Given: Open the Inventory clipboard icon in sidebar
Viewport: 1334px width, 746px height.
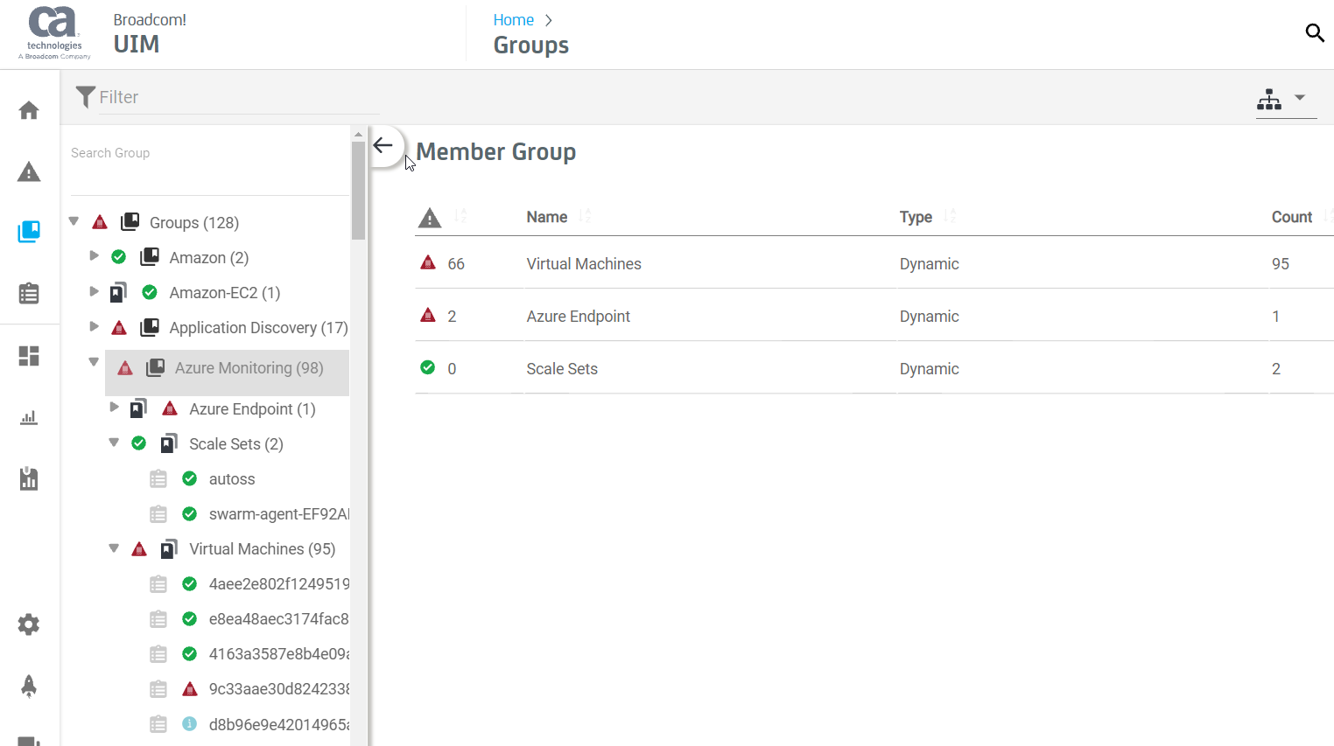Looking at the screenshot, I should 29,294.
